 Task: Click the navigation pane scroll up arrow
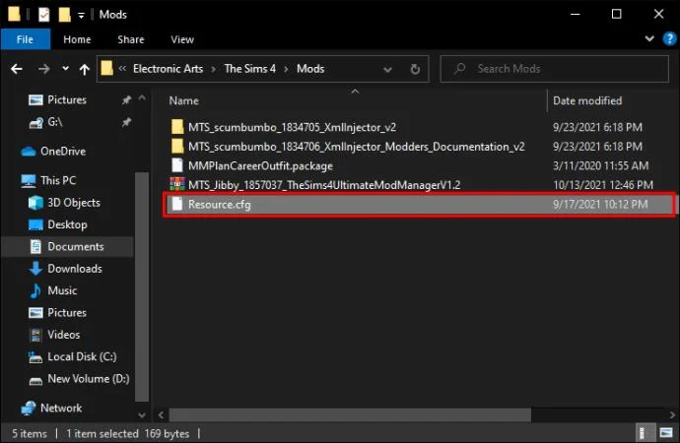142,98
